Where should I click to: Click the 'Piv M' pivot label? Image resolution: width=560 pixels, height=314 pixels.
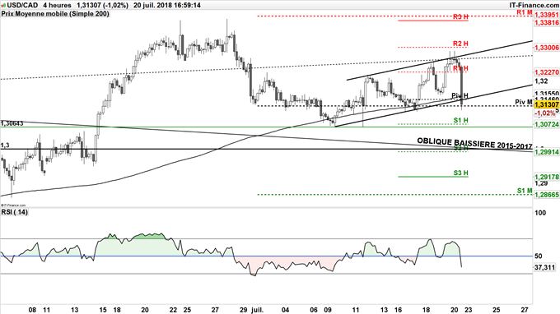(524, 102)
